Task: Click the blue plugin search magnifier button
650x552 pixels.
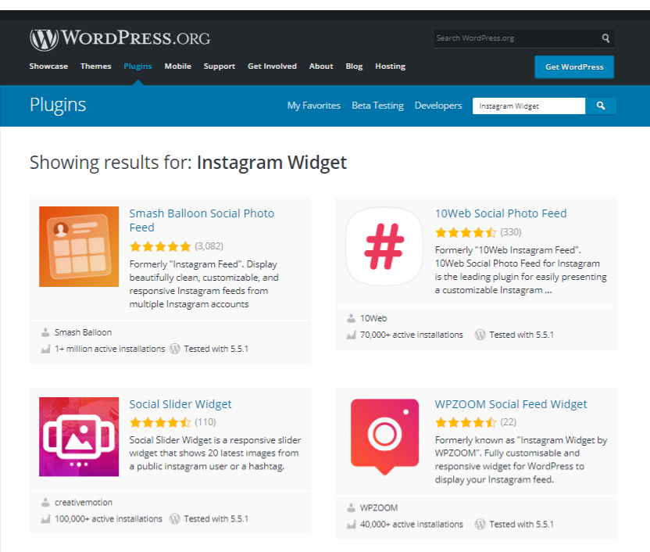Action: pos(601,106)
